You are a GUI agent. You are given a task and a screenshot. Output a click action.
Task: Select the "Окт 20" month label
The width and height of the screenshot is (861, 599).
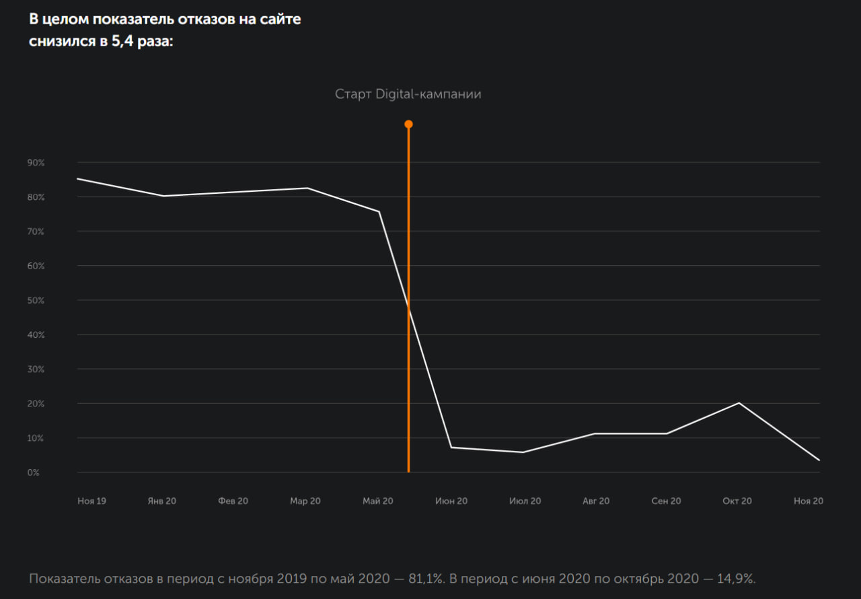pos(737,501)
